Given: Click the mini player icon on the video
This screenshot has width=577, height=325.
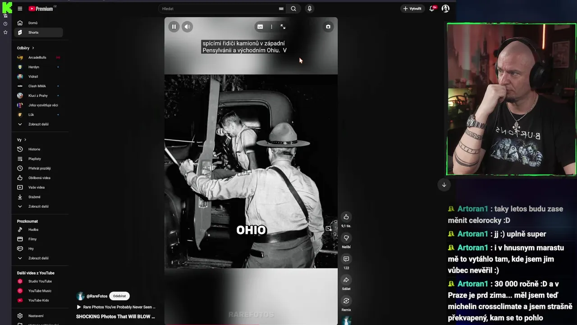Looking at the screenshot, I should click(x=328, y=228).
